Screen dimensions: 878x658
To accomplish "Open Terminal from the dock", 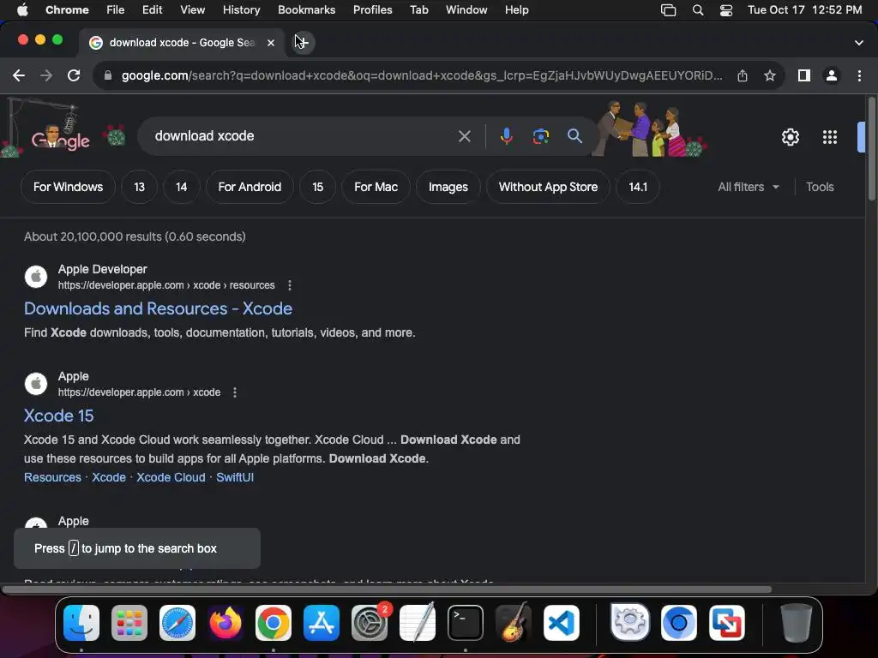I will [466, 623].
